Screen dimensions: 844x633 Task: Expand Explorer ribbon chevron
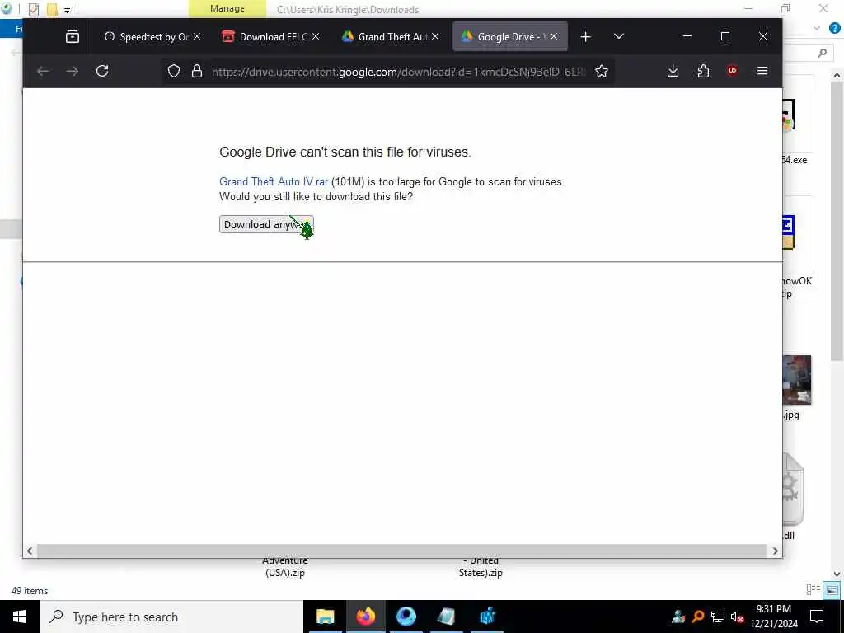(817, 28)
